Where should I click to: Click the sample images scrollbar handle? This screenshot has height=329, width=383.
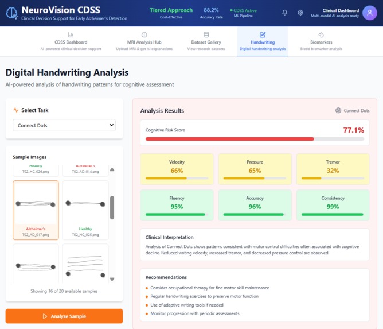pos(112,207)
